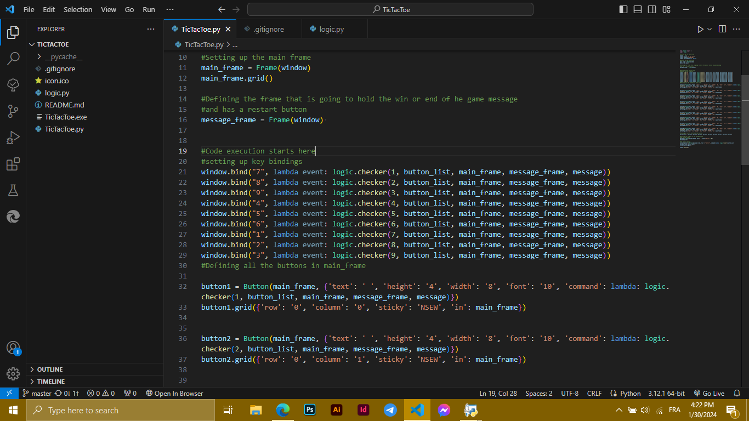The width and height of the screenshot is (749, 421).
Task: Select Python language mode in status bar
Action: (x=626, y=393)
